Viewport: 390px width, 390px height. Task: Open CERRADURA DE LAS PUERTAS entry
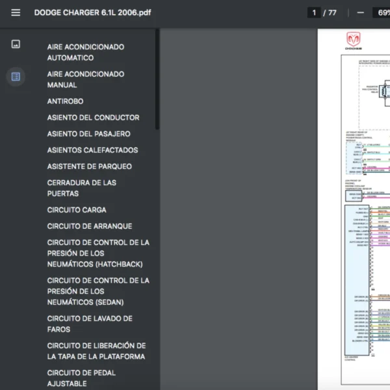point(81,188)
